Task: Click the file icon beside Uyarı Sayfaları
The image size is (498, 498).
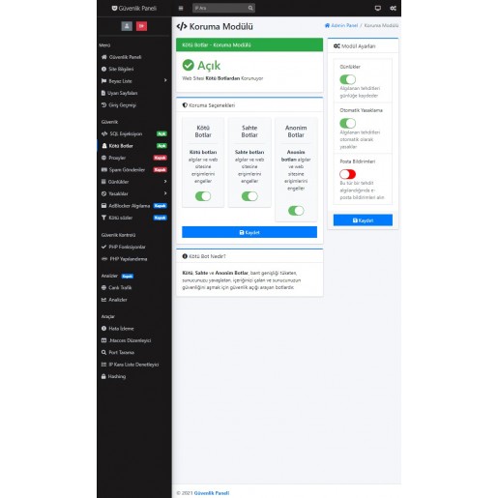Action: click(103, 93)
